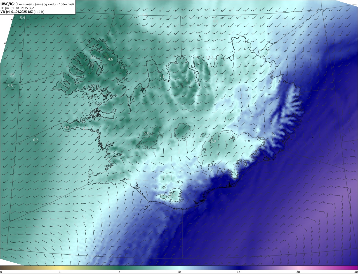Screen dimensions: 358x274
Task: Click the 5.8 value on the map
Action: [10, 86]
